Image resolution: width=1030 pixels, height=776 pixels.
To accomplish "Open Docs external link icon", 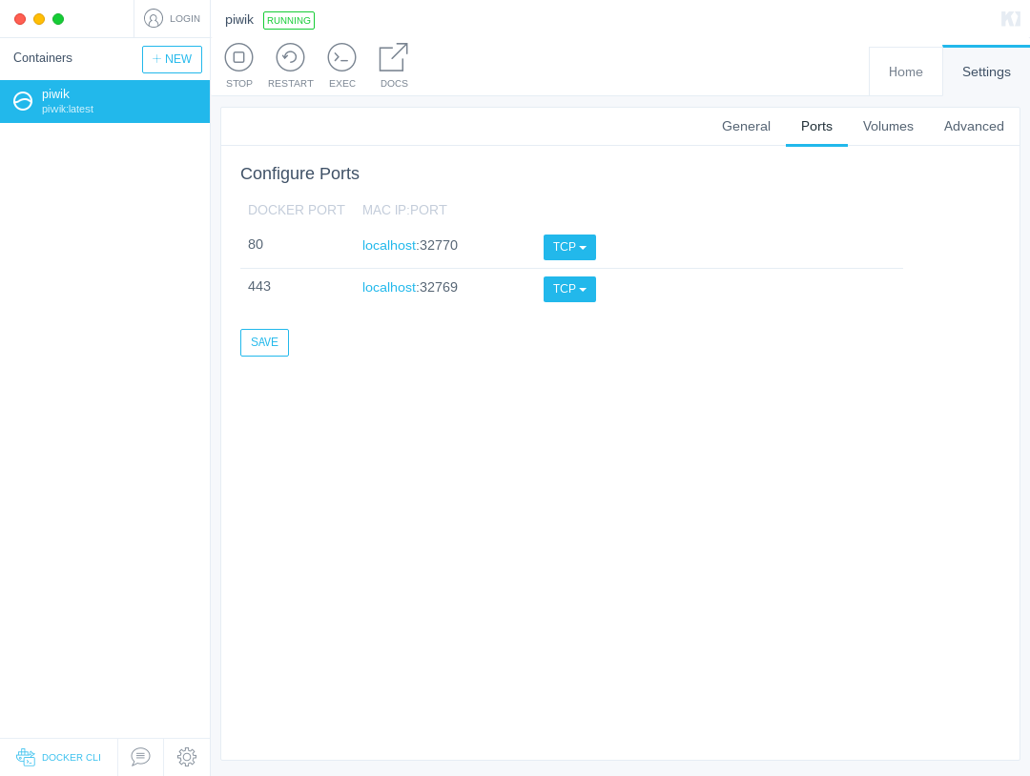I will pyautogui.click(x=394, y=57).
